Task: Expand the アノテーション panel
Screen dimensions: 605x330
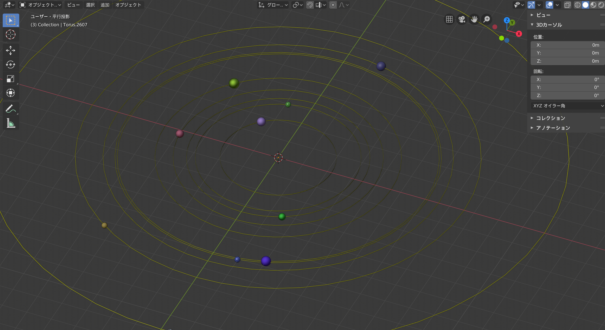Action: [x=553, y=128]
